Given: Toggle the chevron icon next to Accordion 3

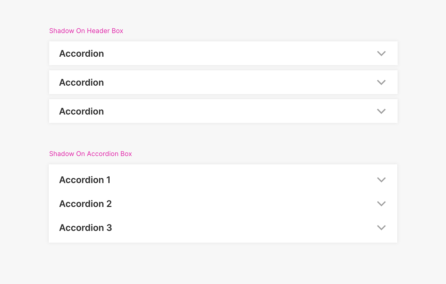Looking at the screenshot, I should [x=381, y=228].
